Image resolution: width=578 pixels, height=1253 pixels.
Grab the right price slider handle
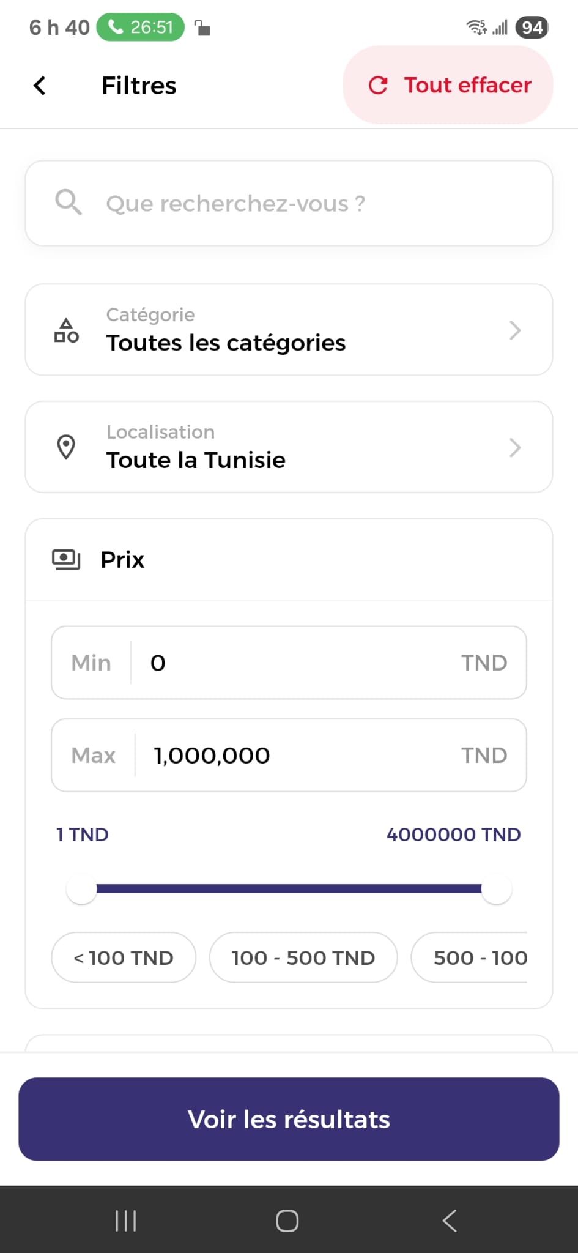point(496,889)
